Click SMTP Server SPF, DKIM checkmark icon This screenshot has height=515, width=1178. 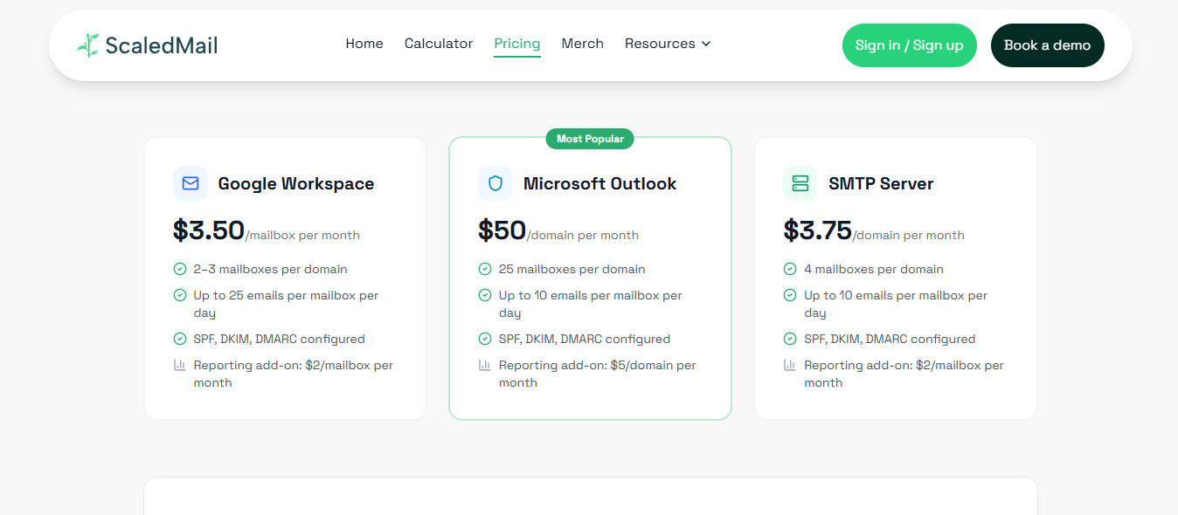point(790,339)
